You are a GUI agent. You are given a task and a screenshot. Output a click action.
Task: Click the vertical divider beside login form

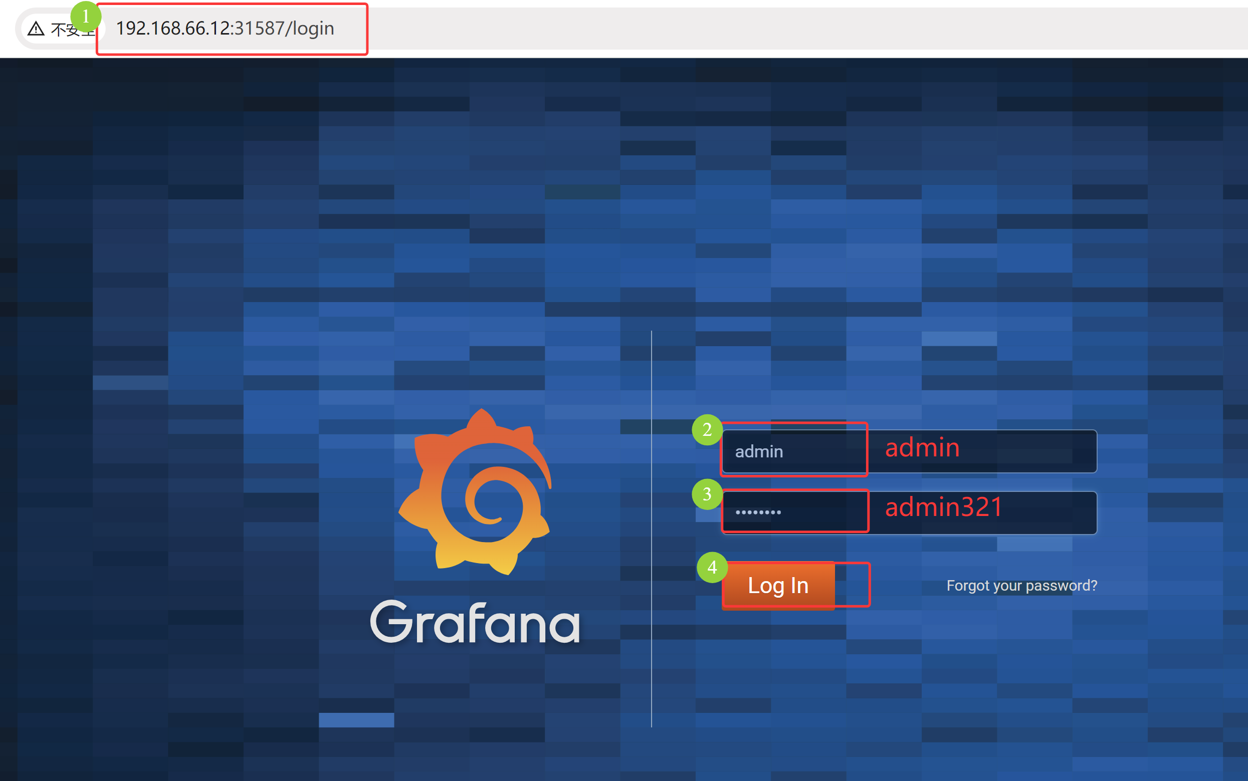point(651,527)
